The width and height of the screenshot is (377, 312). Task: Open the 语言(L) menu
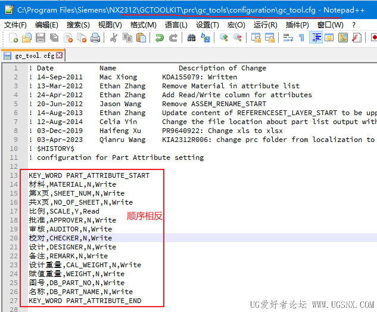pos(176,25)
